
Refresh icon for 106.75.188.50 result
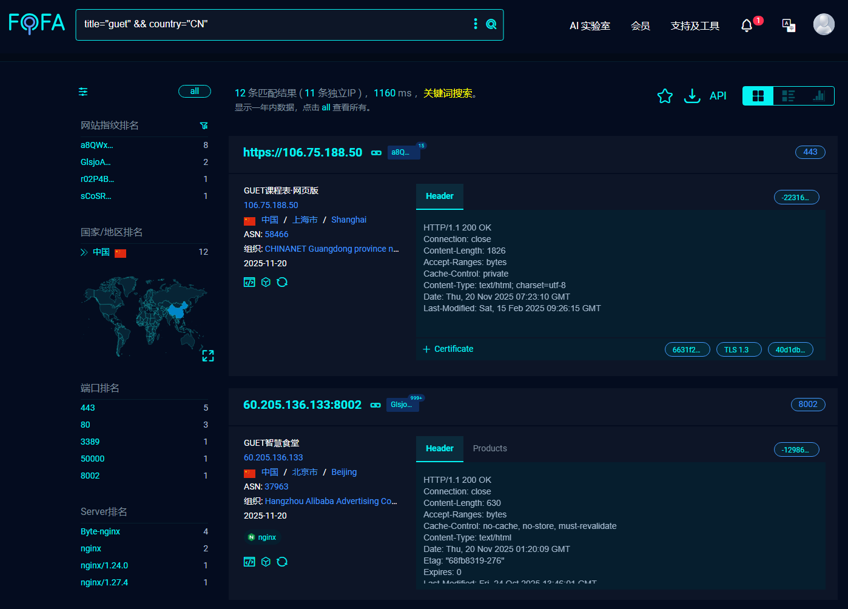click(x=282, y=282)
